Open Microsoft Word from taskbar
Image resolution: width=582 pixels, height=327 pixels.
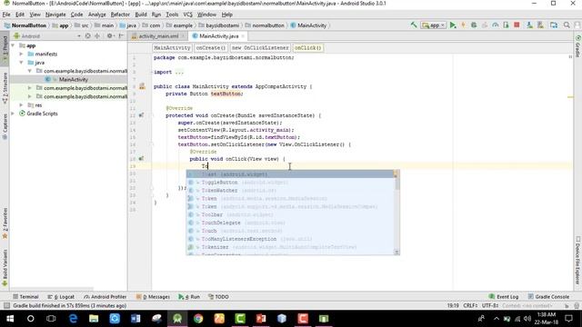[x=135, y=319]
